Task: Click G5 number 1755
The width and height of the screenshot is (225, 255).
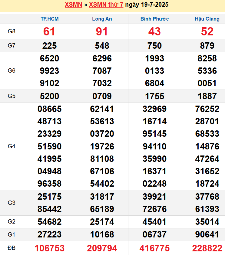Action: 154,96
